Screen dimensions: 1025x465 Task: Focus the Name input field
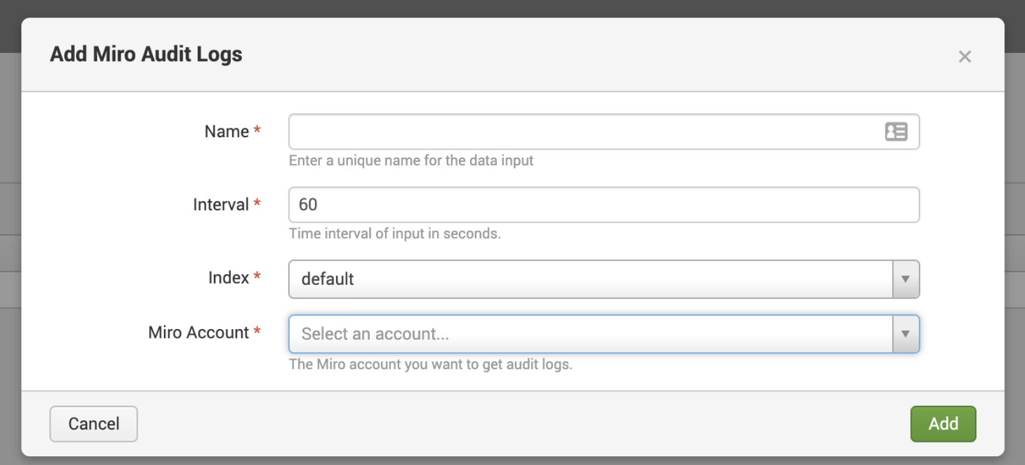click(x=583, y=132)
